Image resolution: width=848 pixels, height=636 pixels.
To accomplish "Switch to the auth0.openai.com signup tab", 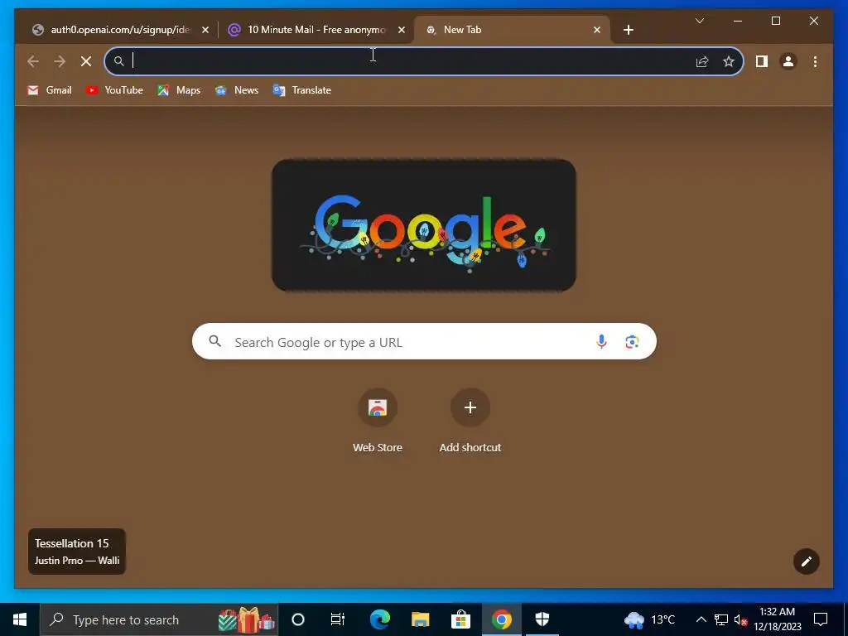I will (120, 30).
